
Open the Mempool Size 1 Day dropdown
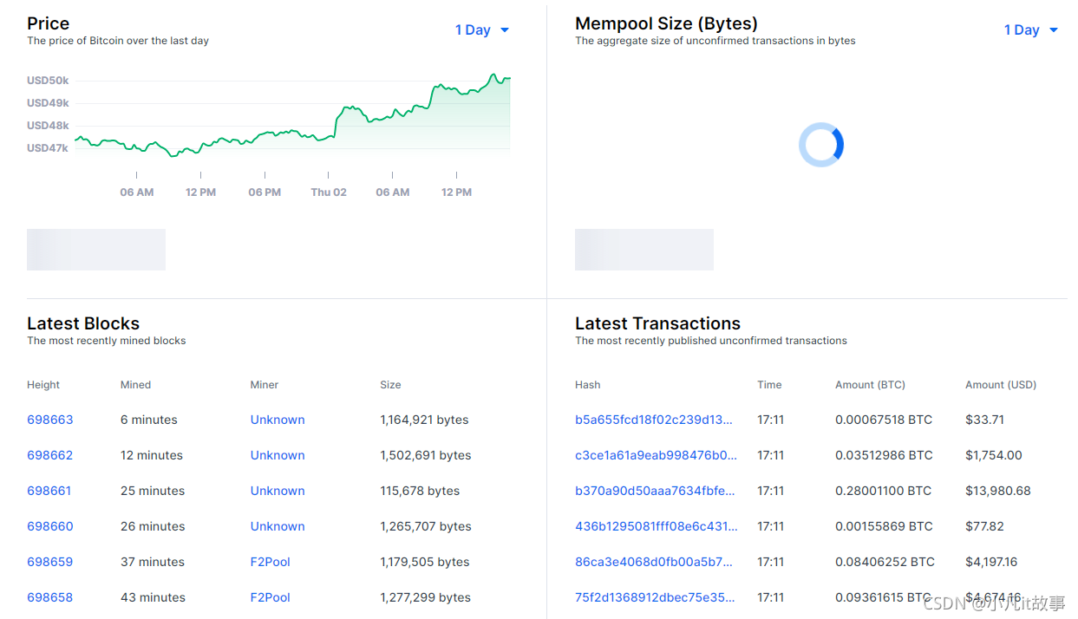point(1031,29)
